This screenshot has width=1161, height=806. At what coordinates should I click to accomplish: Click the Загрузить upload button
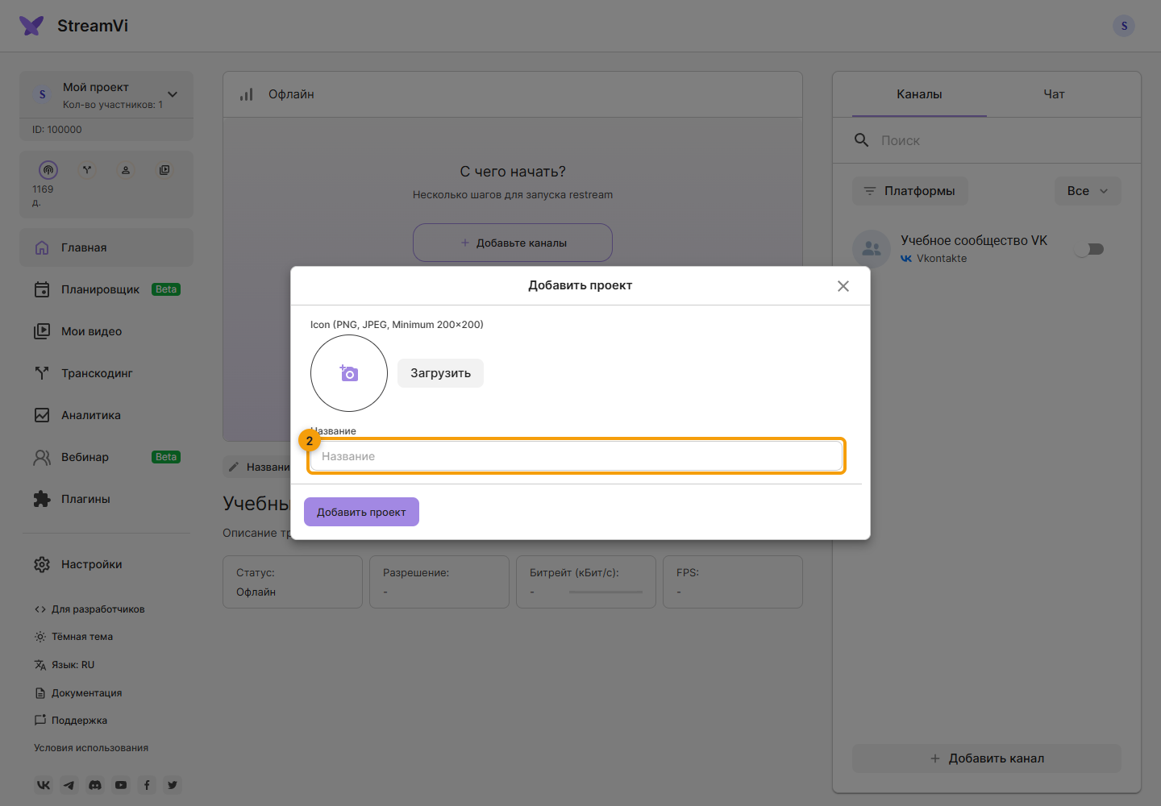click(440, 373)
